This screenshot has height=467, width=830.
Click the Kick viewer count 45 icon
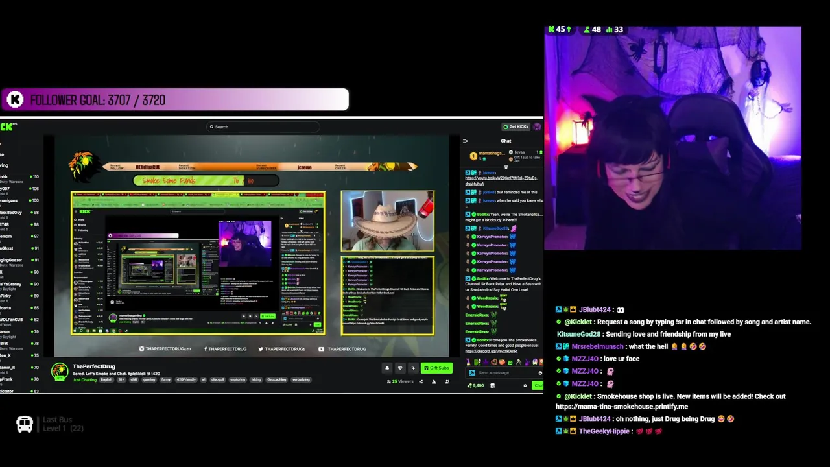[x=559, y=29]
